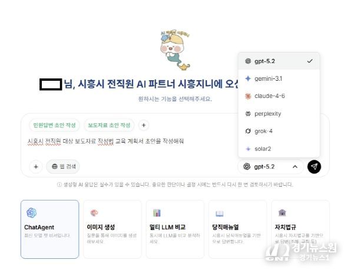This screenshot has width=348, height=273.
Task: Click the 시흥지니 genie mascot image
Action: coord(175,50)
